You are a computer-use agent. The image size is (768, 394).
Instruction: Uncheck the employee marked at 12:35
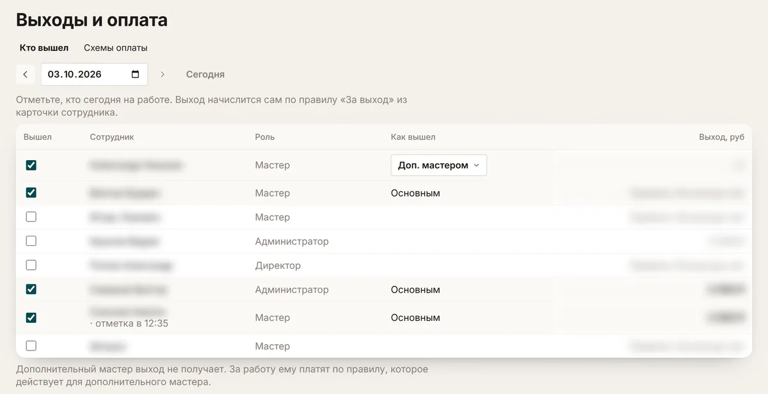31,318
